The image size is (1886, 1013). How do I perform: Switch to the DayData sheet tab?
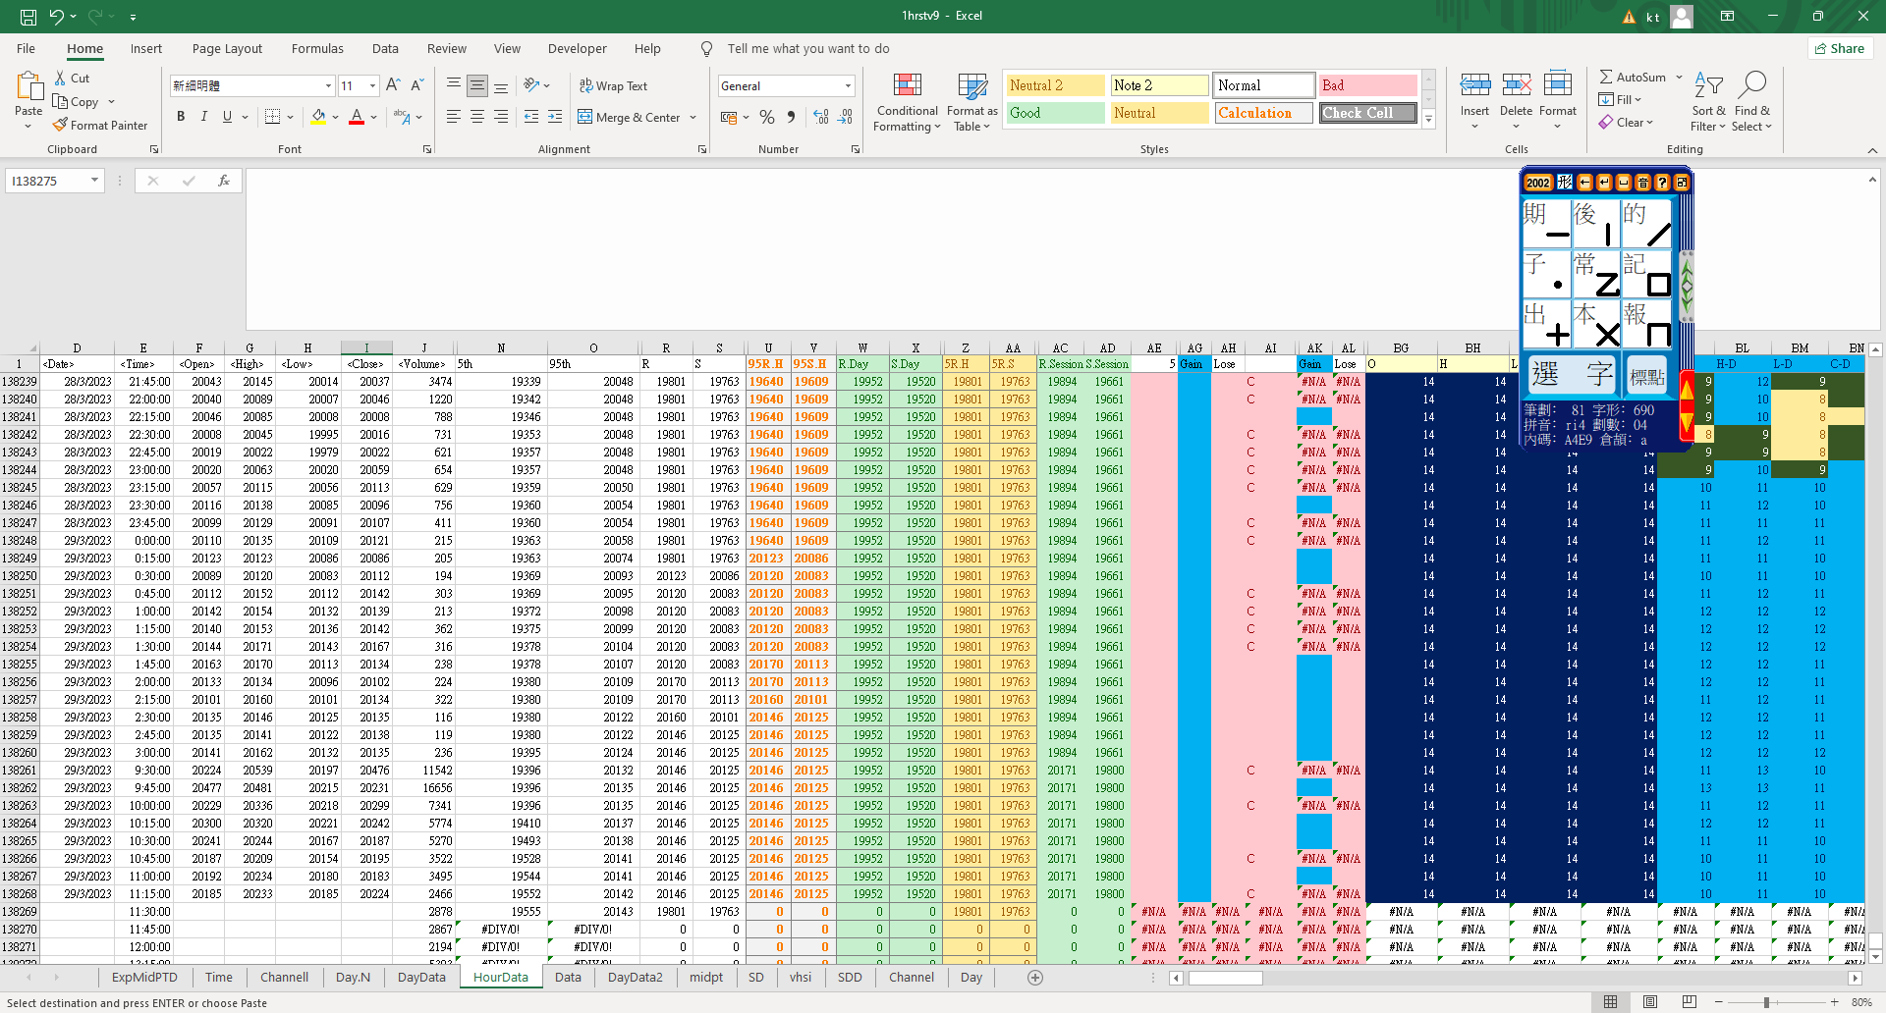421,977
